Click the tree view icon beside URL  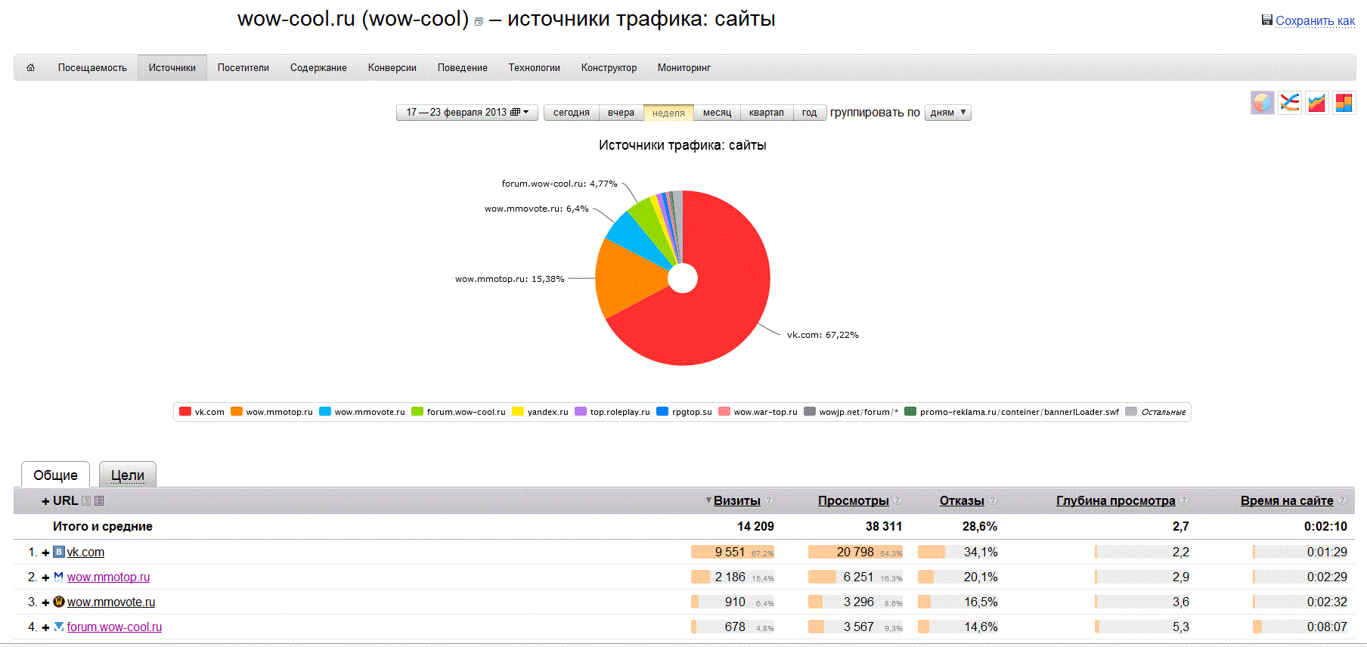pos(86,500)
